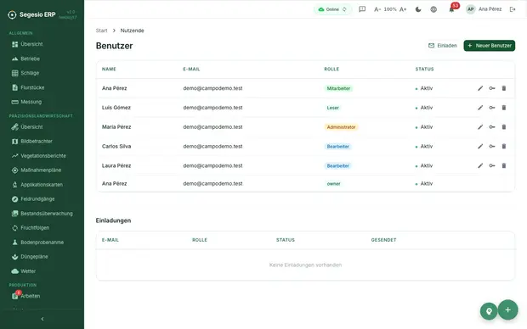527x329 pixels.
Task: Click the 100% font size value
Action: pyautogui.click(x=390, y=9)
